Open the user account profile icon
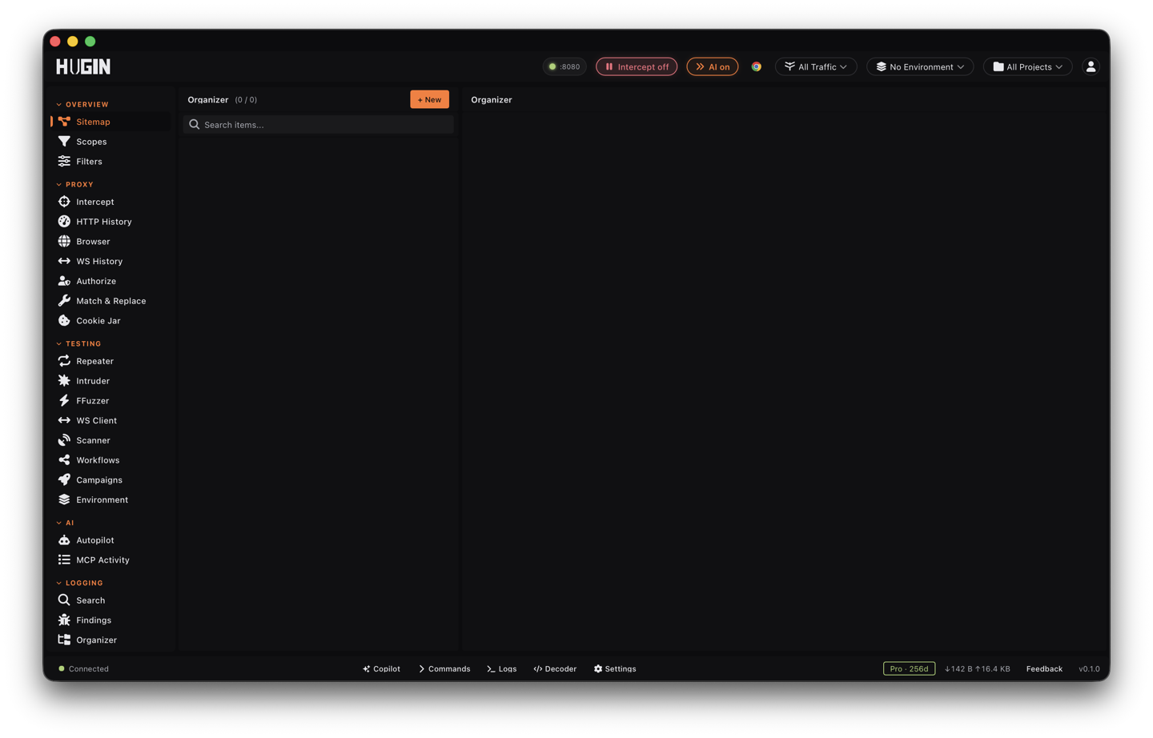Viewport: 1153px width, 738px height. click(1091, 66)
